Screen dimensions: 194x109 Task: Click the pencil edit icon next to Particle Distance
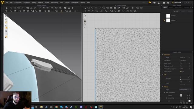pos(189,69)
